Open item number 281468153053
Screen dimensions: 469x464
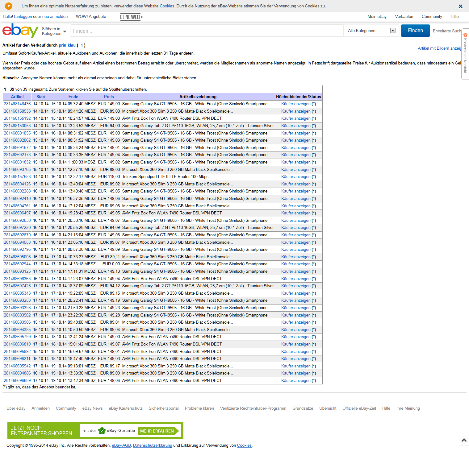17,126
